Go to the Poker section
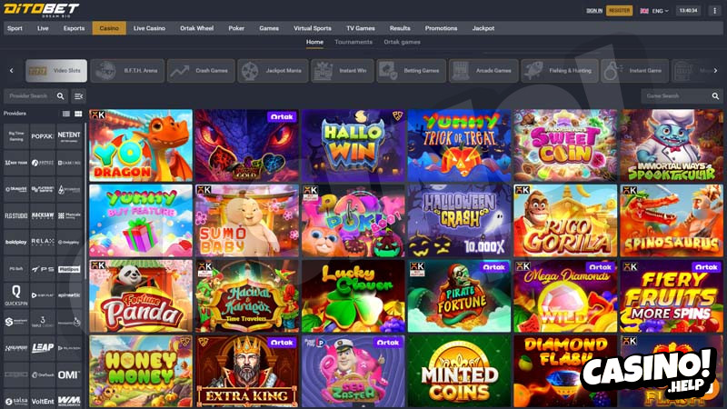727x409 pixels. click(236, 28)
